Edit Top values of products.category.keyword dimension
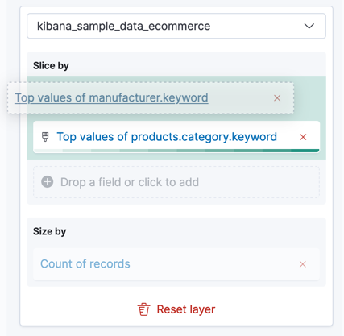Screen dimensions: 344x336 tap(167, 137)
